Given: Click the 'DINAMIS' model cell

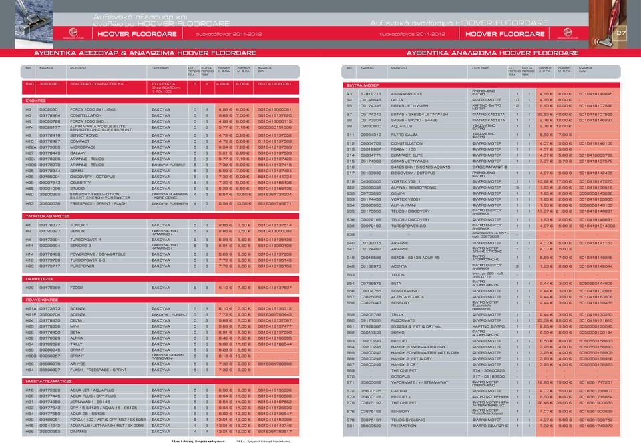Looking at the screenshot, I should pyautogui.click(x=78, y=432).
